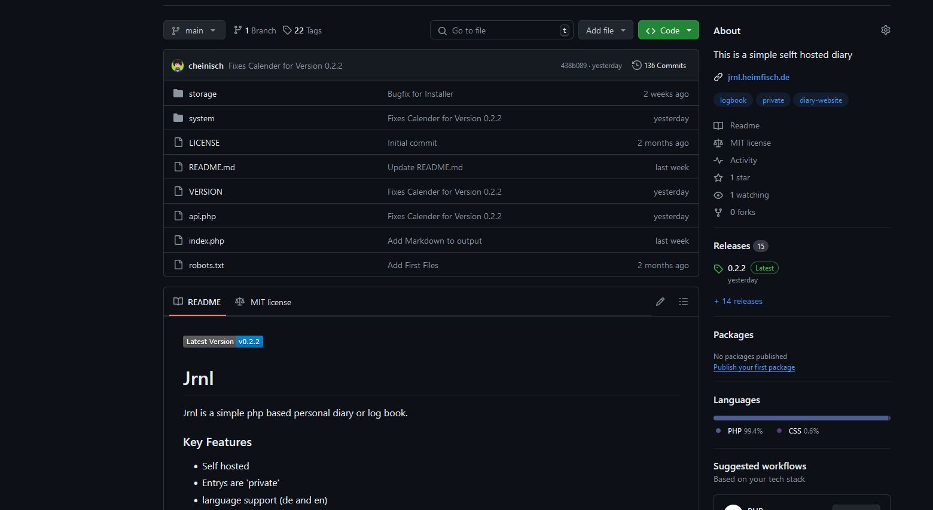Click the Go to file search field
The width and height of the screenshot is (933, 510).
tap(501, 30)
